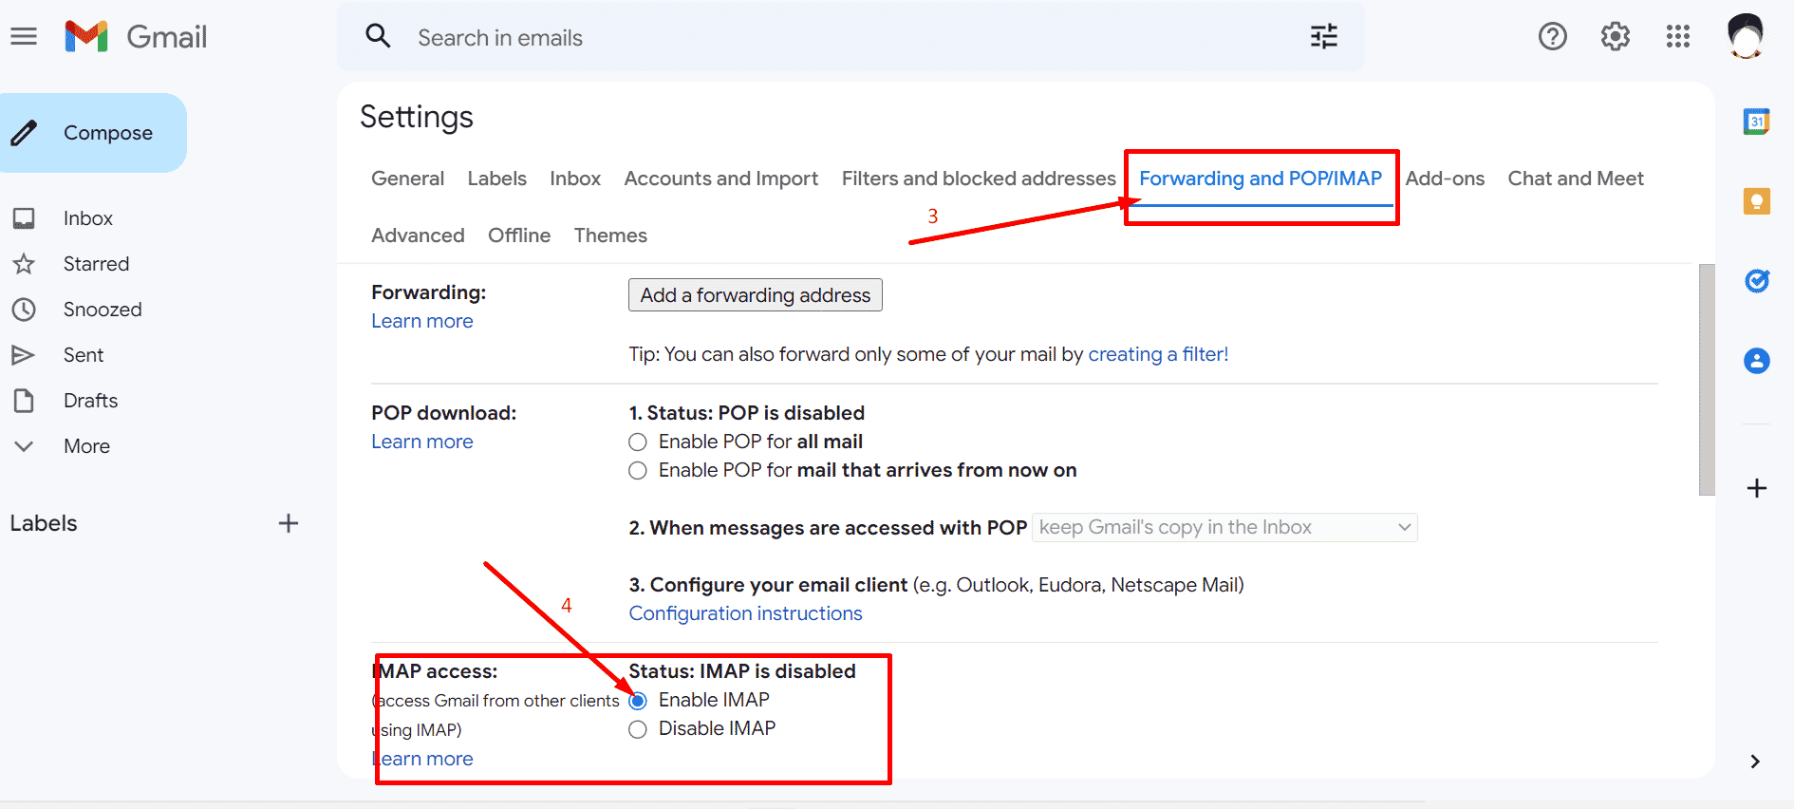The height and width of the screenshot is (809, 1794).
Task: Switch to Accounts and Import tab
Action: (720, 179)
